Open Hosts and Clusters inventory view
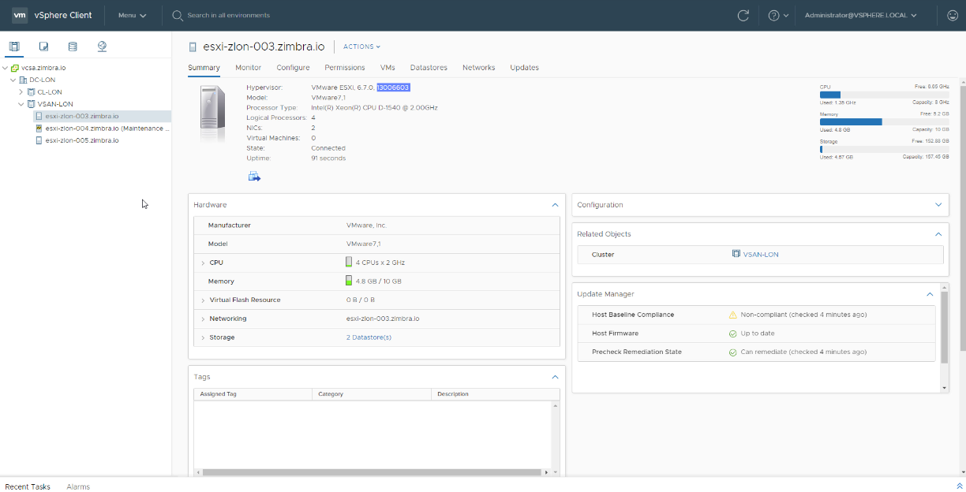This screenshot has height=492, width=966. click(x=14, y=47)
